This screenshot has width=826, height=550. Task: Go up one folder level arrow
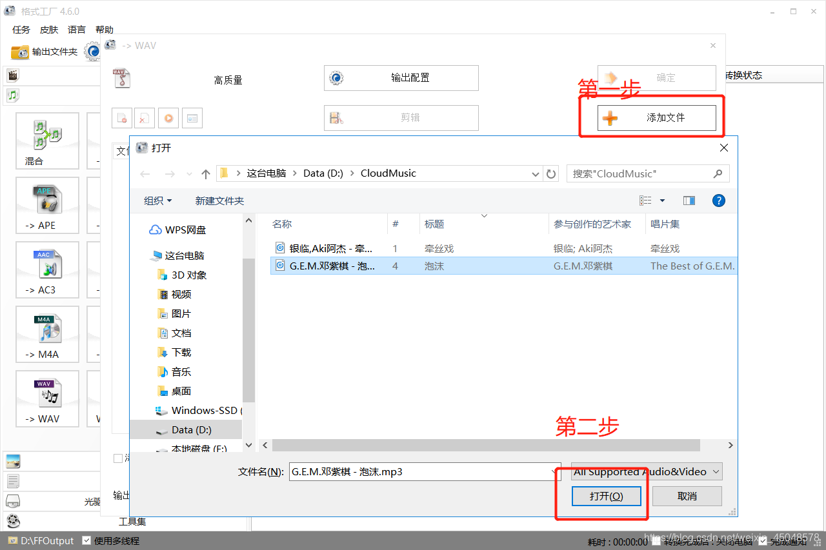point(206,173)
